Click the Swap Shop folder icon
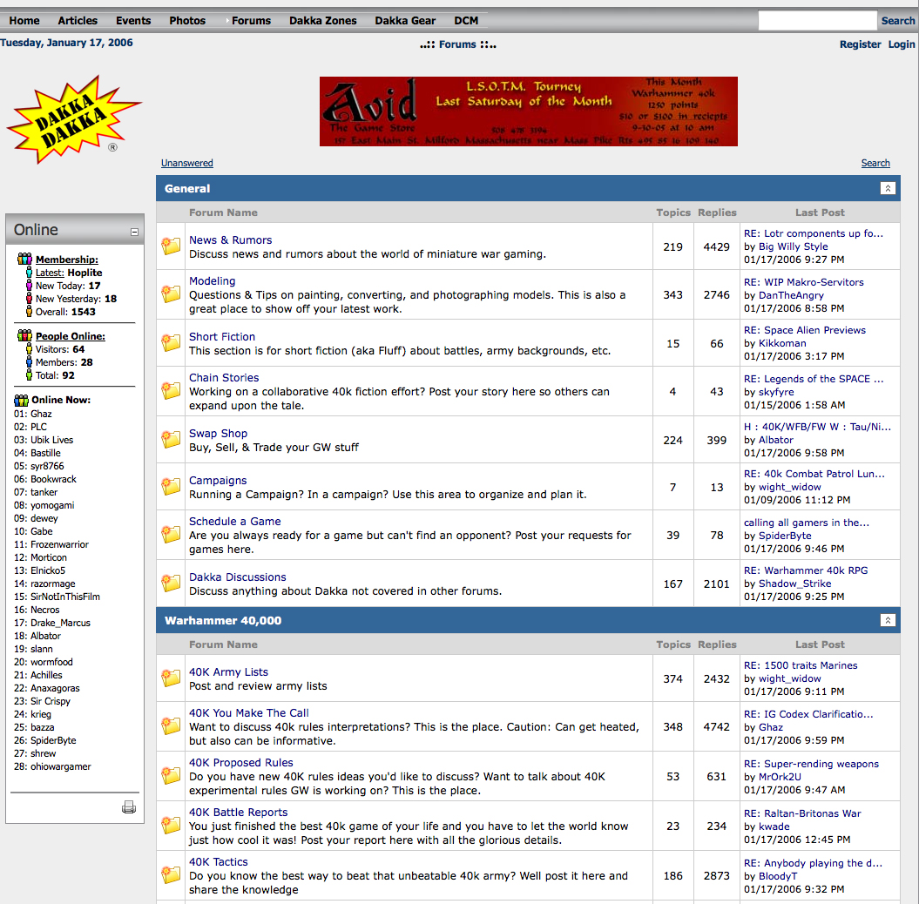The width and height of the screenshot is (919, 904). click(x=171, y=440)
